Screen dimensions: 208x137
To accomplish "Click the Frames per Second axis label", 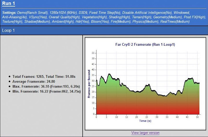I will [x=89, y=84].
